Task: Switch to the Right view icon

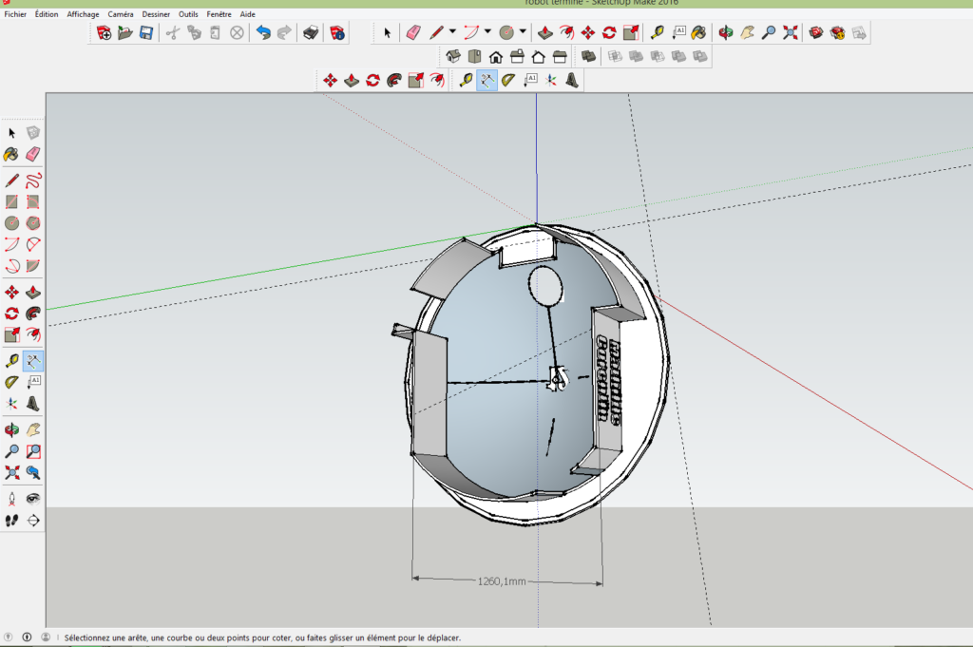Action: [x=517, y=57]
